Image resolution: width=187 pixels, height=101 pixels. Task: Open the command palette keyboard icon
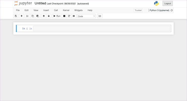(x=100, y=16)
